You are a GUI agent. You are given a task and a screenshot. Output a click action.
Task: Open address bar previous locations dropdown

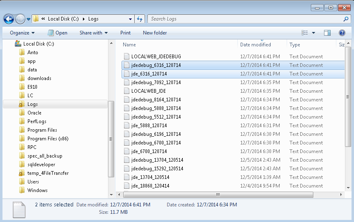[x=130, y=19]
